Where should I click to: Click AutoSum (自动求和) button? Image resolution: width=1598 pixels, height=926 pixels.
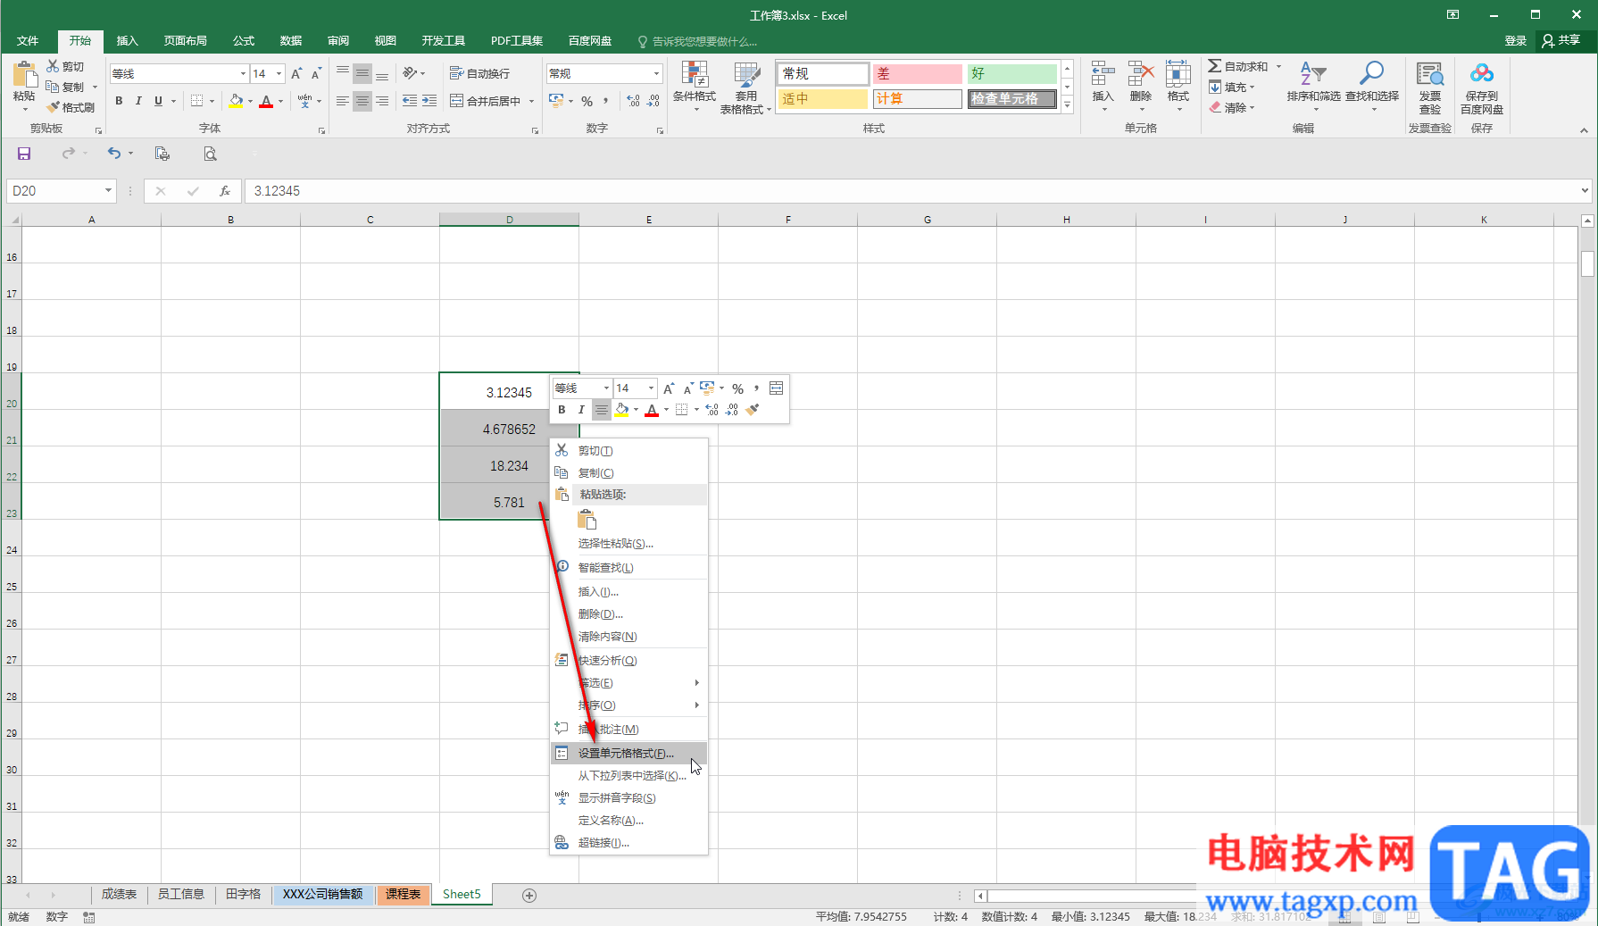1238,66
